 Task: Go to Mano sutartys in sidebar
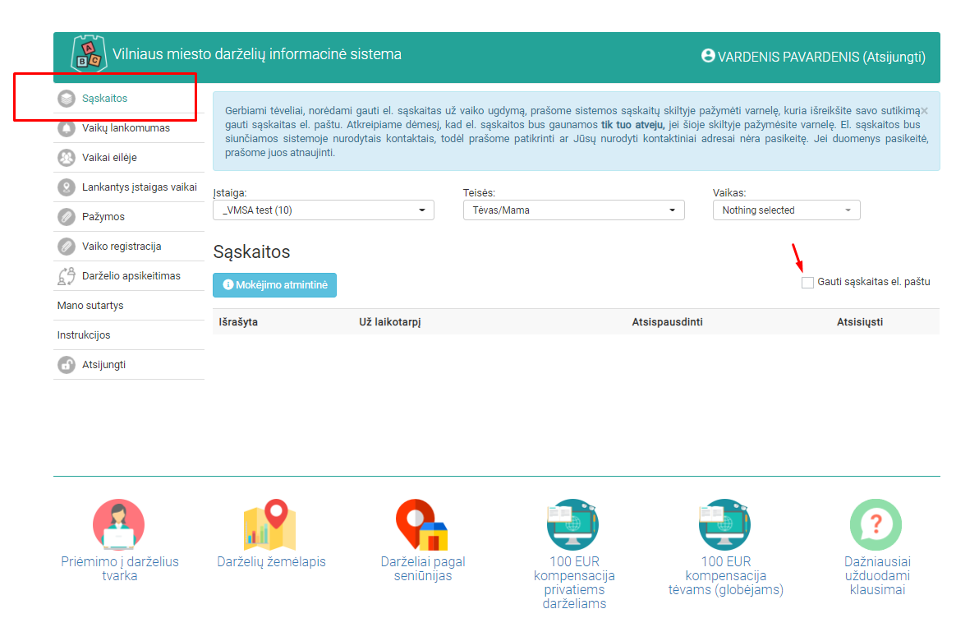90,306
